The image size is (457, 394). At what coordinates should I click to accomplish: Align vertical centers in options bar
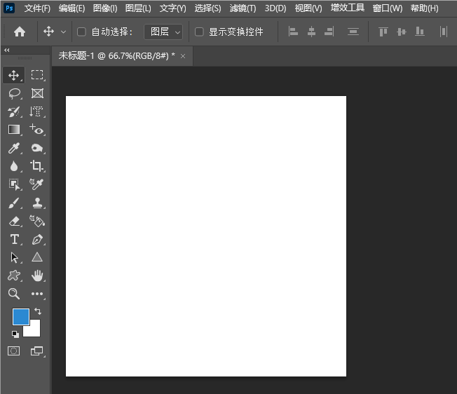402,32
